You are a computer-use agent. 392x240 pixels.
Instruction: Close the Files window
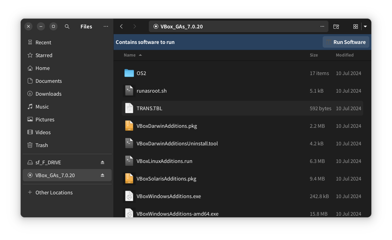click(28, 26)
